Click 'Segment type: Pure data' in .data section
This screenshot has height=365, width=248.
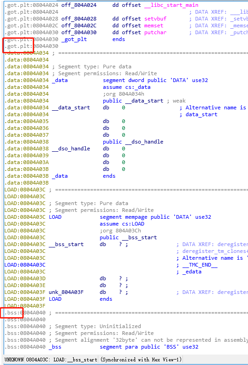pos(91,67)
